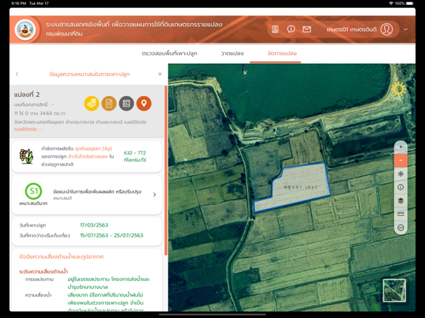Click the user profile avatar icon

tap(387, 29)
